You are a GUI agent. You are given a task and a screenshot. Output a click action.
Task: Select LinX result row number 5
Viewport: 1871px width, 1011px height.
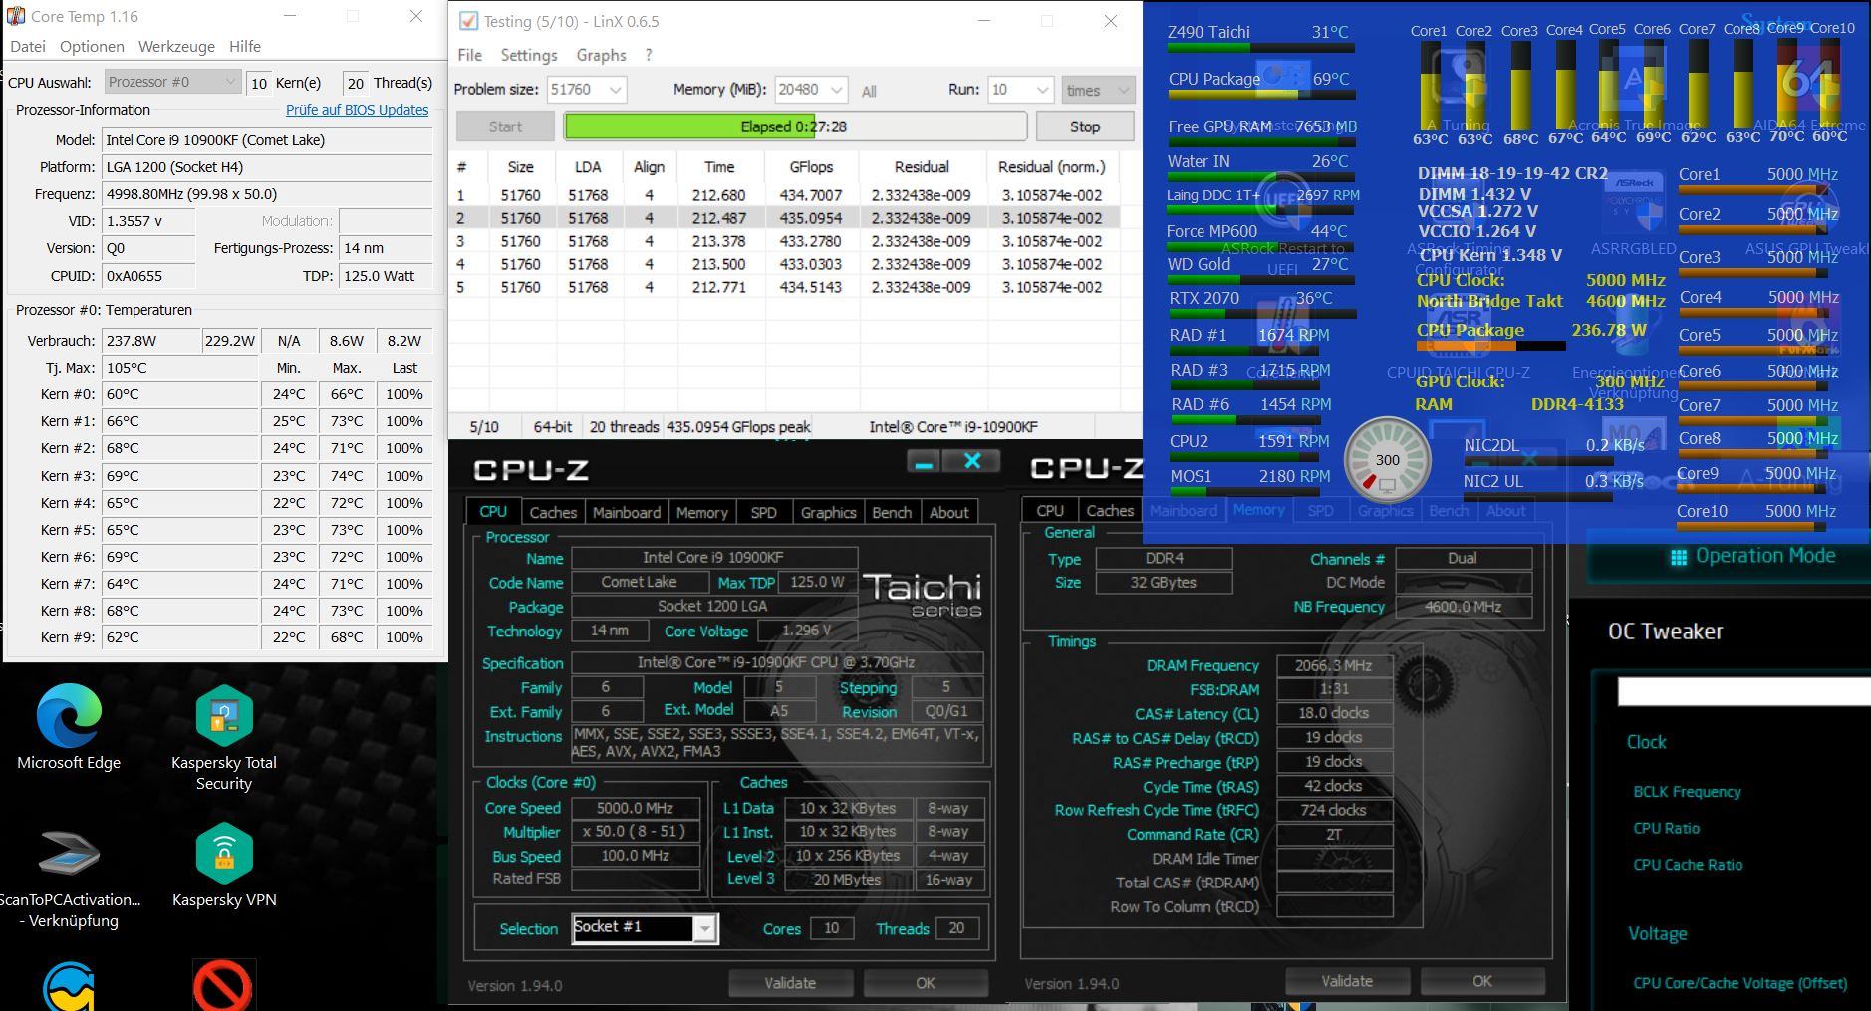[784, 287]
